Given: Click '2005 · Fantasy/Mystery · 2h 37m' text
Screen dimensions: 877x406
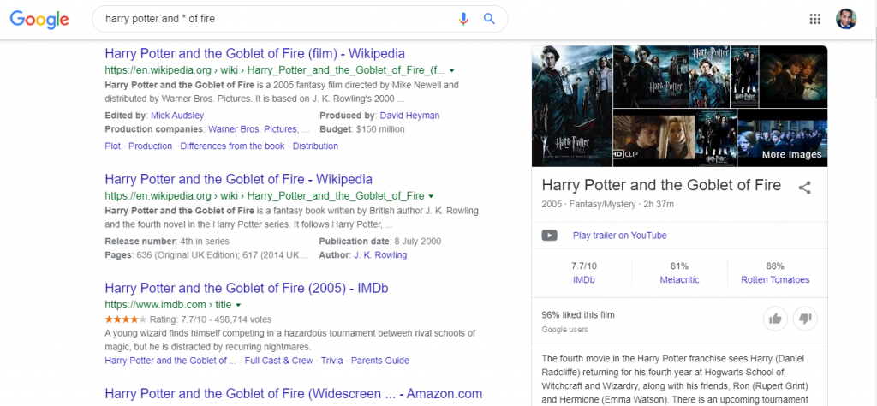Looking at the screenshot, I should pyautogui.click(x=607, y=204).
